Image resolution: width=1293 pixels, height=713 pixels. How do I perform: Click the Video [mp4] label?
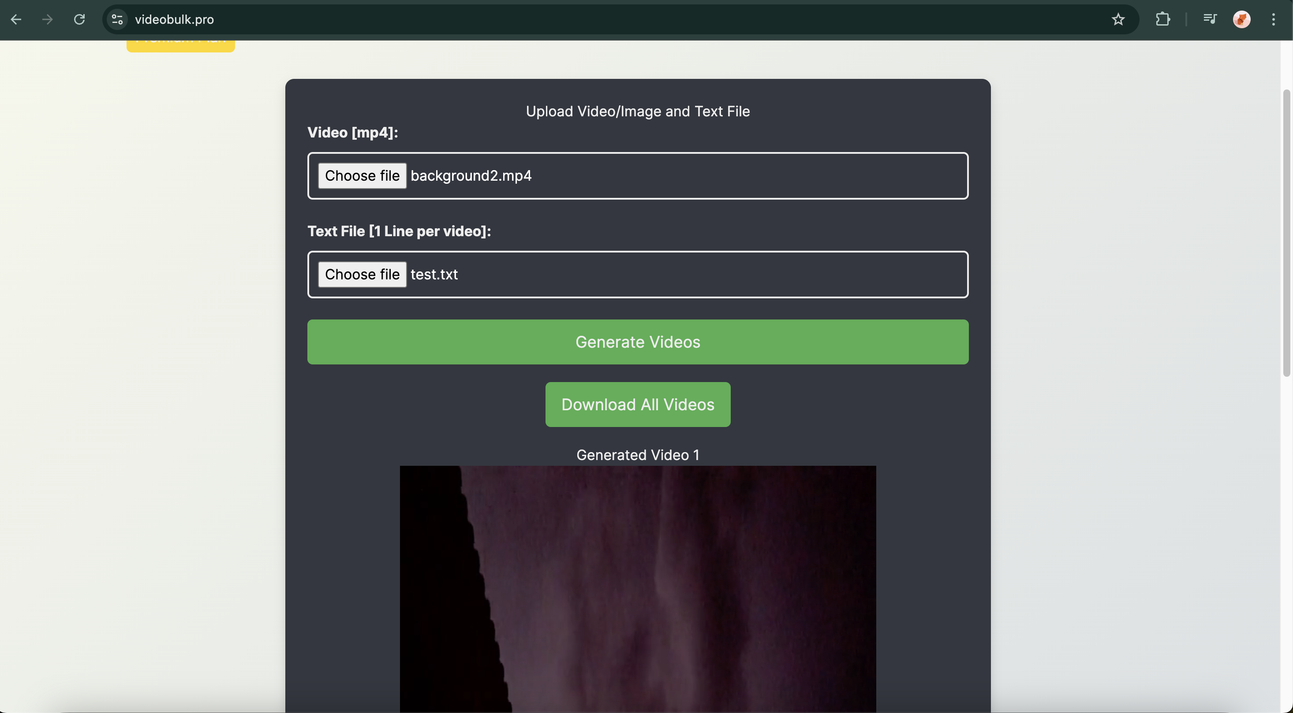coord(352,132)
